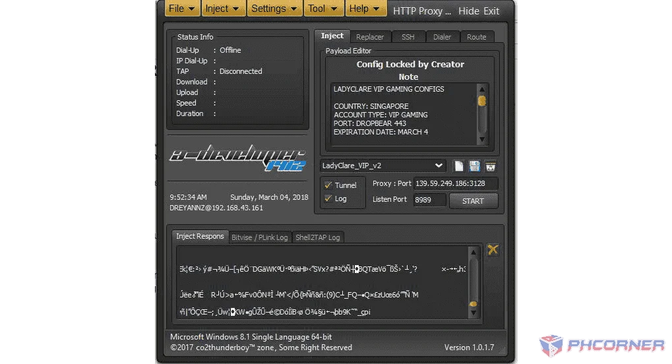The image size is (672, 364).
Task: Click the DREYANNZ@192.168.43.161 text
Action: 216,208
